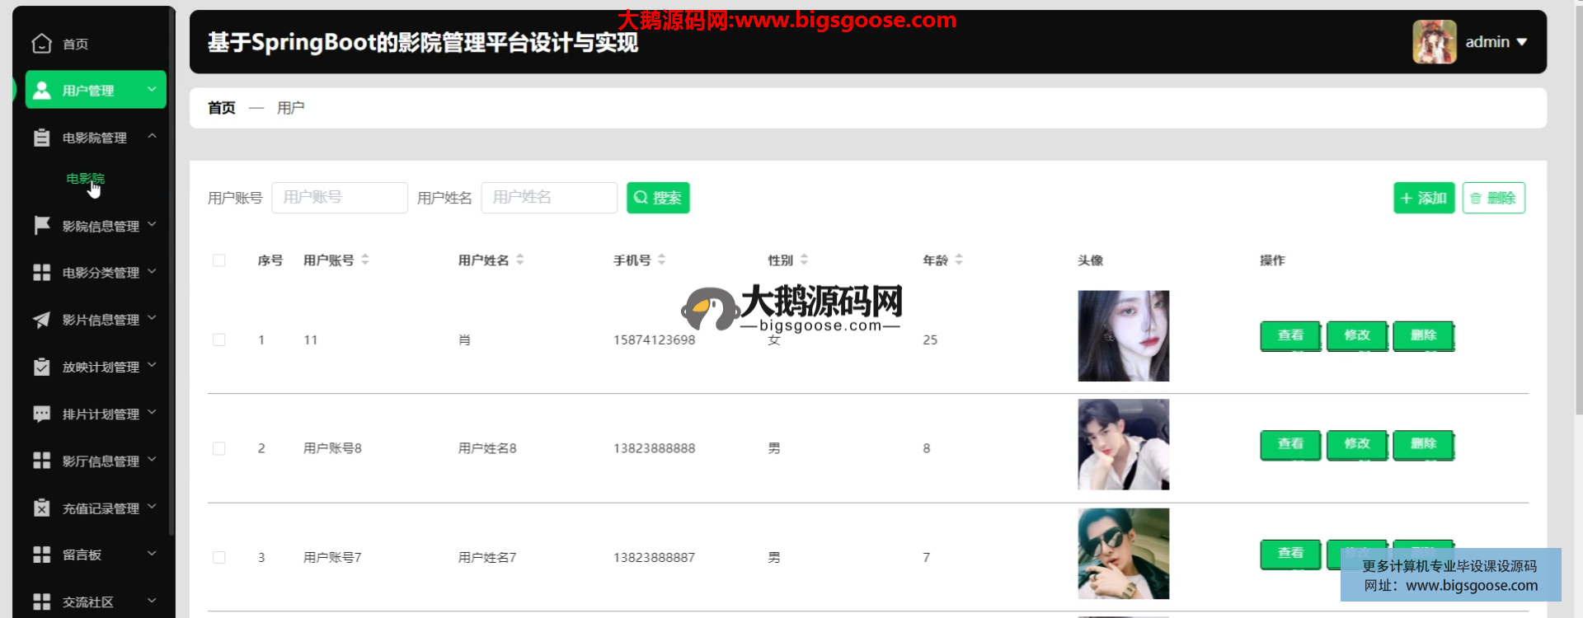This screenshot has height=618, width=1583.
Task: Check the checkbox for row 1
Action: point(219,339)
